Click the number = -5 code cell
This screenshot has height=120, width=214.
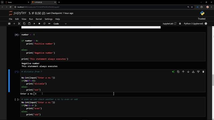pos(113,47)
